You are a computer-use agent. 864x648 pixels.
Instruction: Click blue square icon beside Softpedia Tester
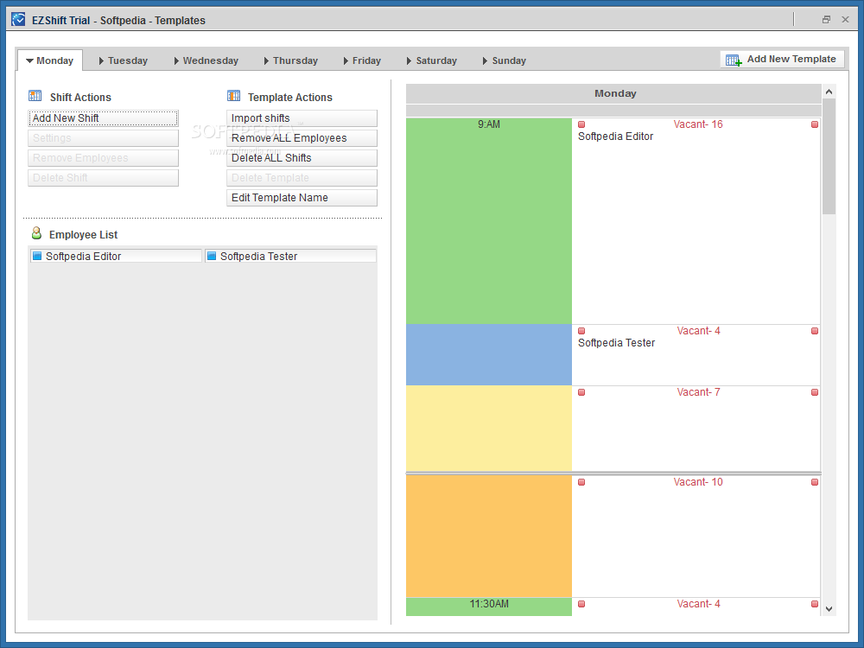212,256
